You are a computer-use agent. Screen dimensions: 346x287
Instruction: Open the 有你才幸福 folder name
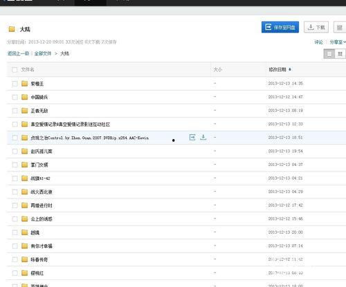[42, 246]
